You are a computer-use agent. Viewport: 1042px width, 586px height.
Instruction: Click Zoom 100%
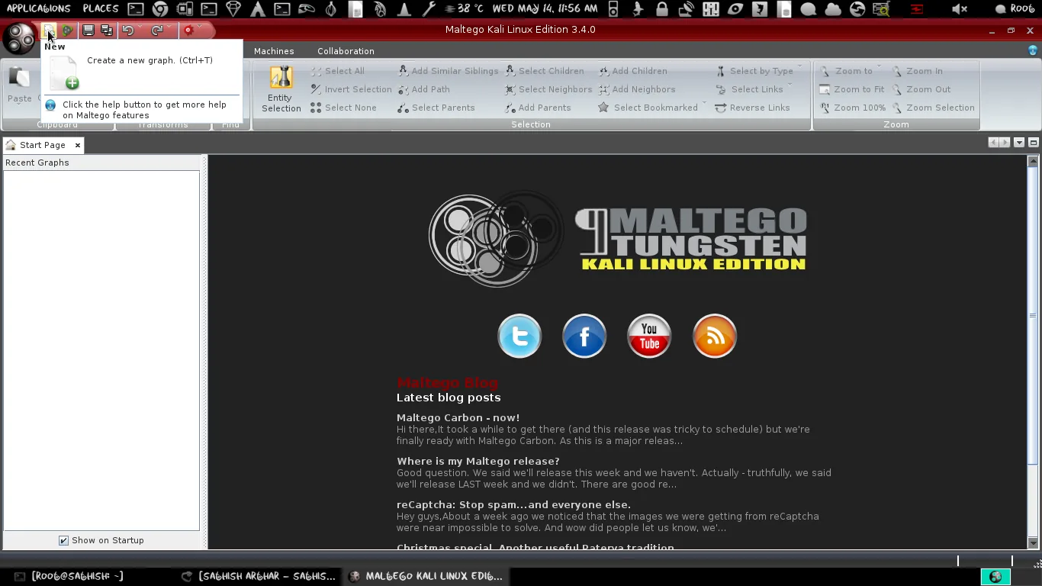click(853, 108)
